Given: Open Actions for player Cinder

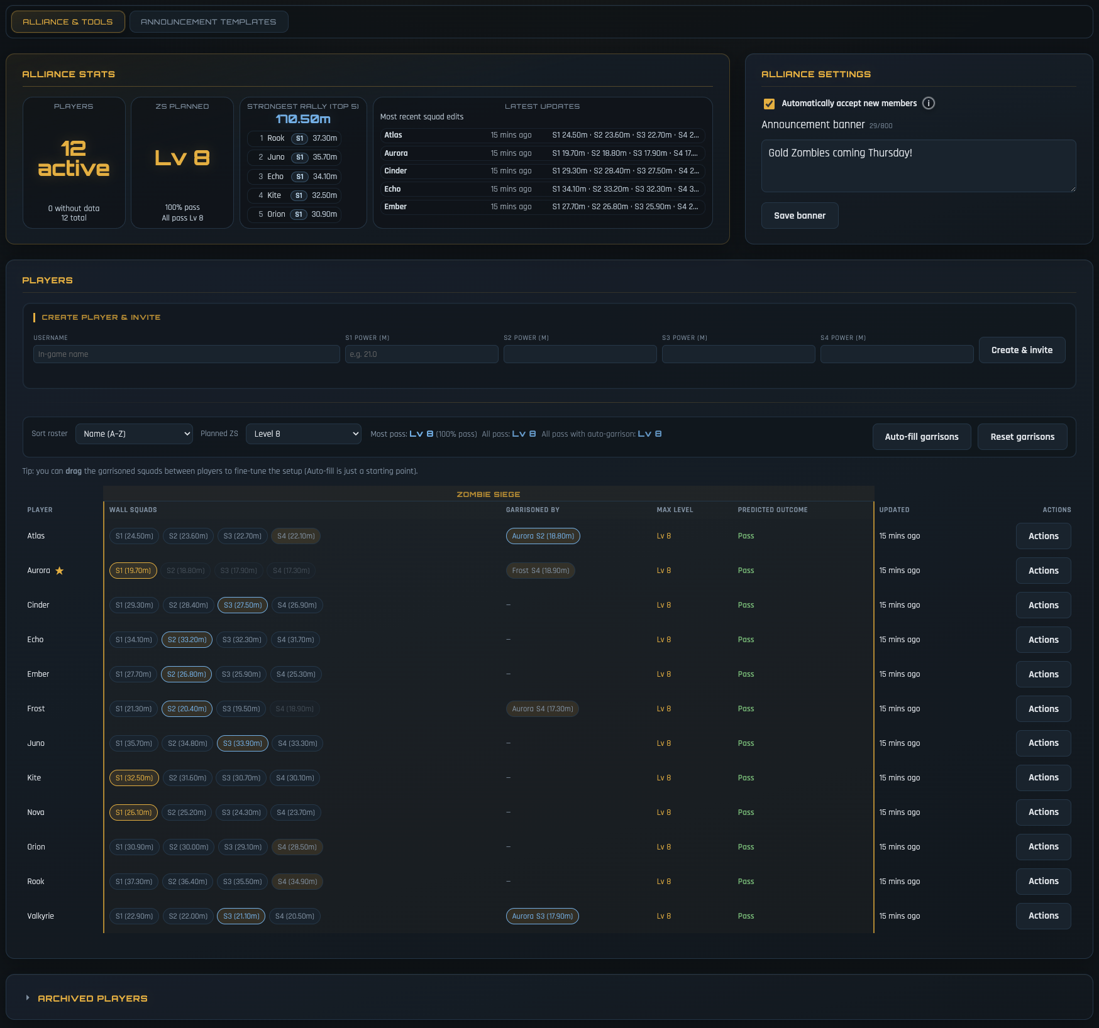Looking at the screenshot, I should (1043, 605).
